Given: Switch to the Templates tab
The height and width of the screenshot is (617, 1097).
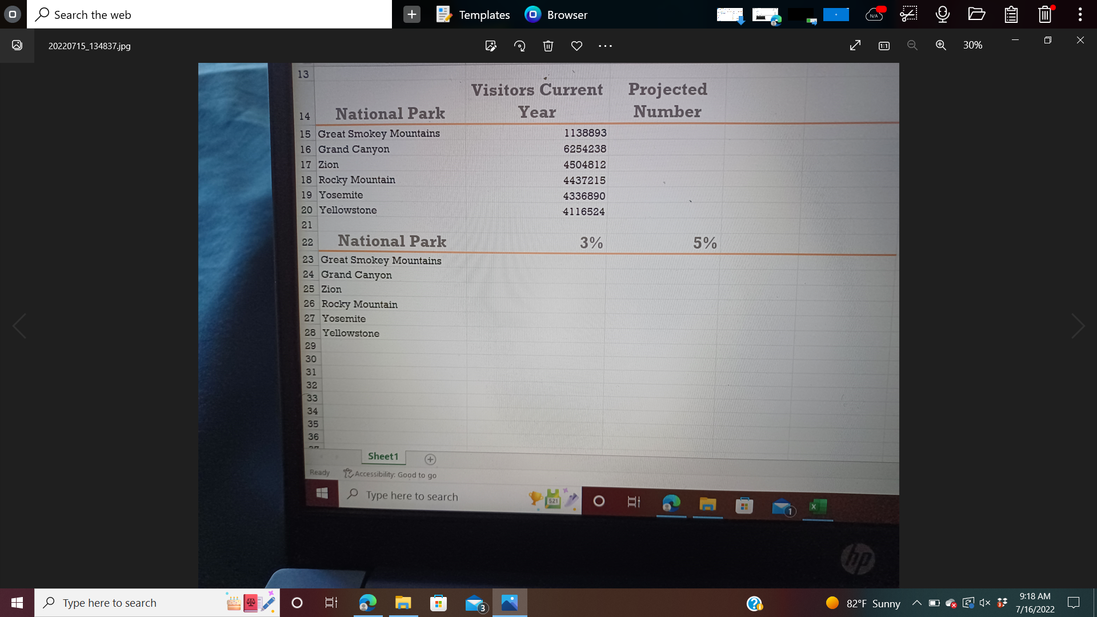Looking at the screenshot, I should tap(473, 15).
